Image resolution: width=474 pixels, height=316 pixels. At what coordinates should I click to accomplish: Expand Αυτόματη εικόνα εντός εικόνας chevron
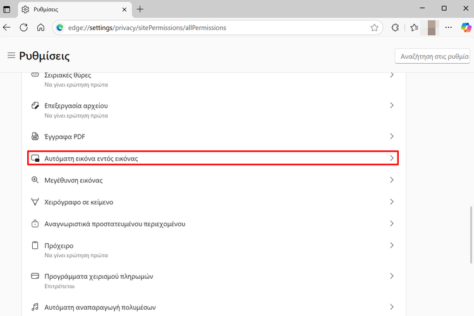tap(391, 158)
